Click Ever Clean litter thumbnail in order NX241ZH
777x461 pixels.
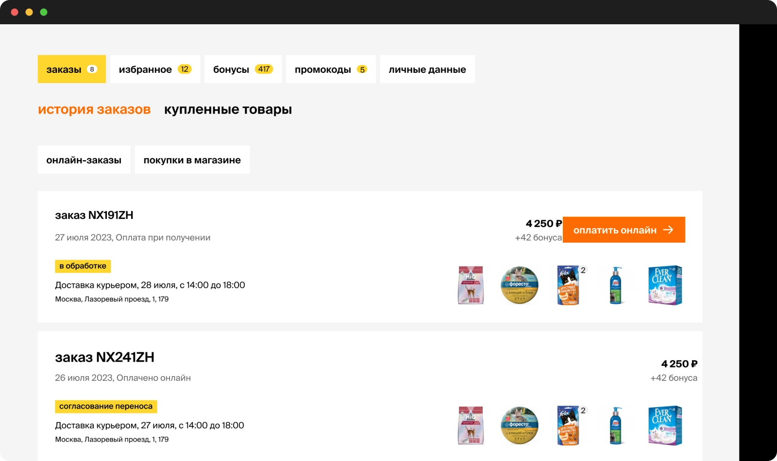point(665,426)
